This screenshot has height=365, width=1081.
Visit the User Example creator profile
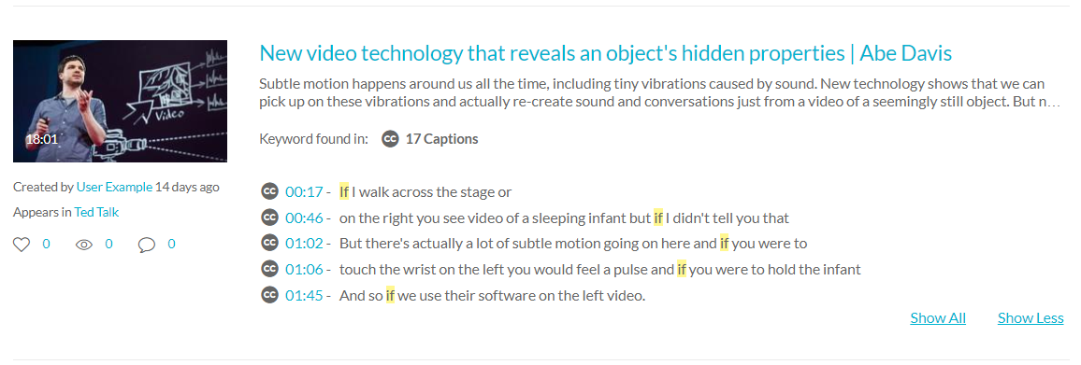click(x=114, y=187)
